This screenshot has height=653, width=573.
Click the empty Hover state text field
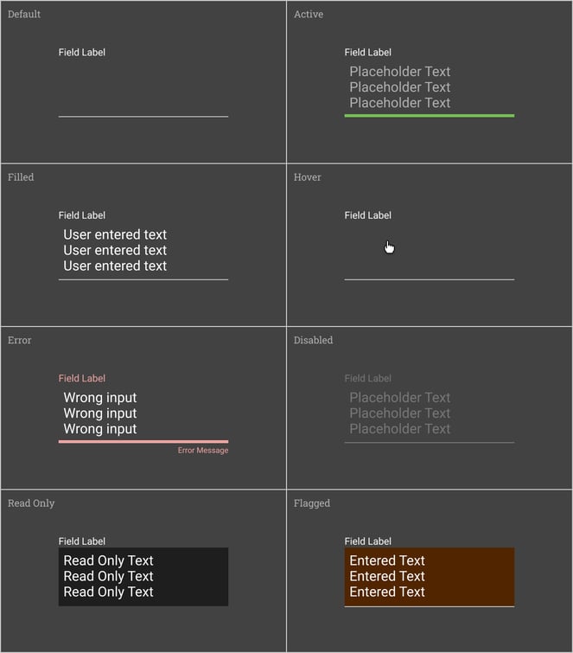[x=429, y=259]
